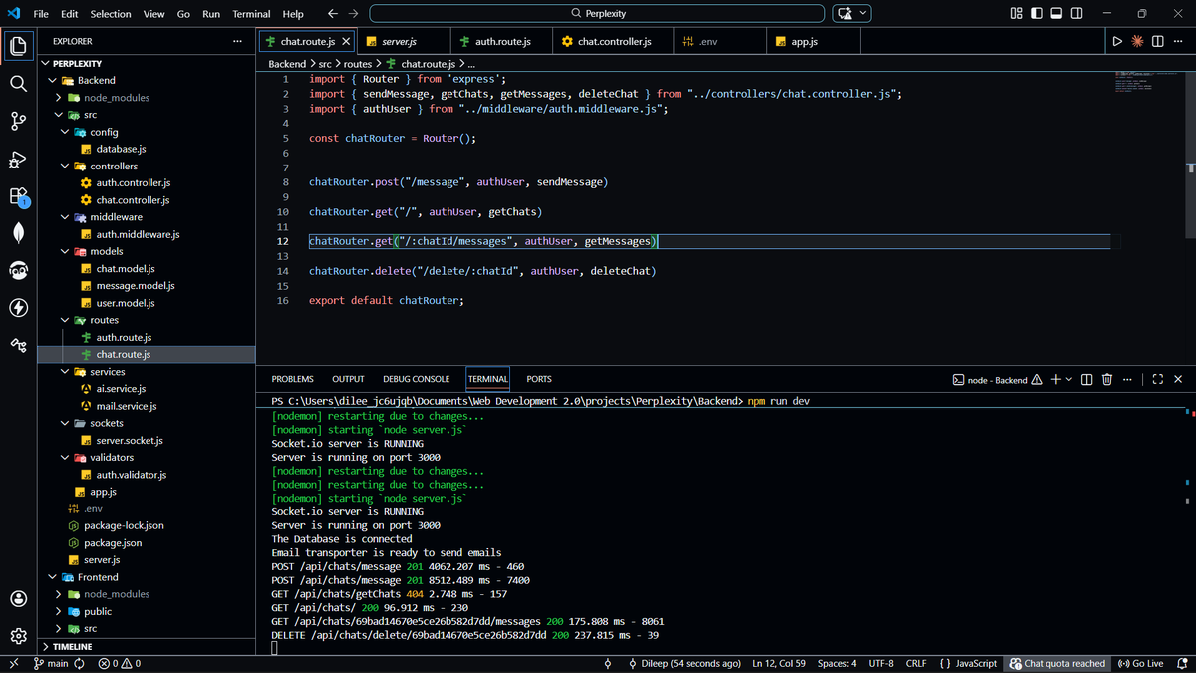Switch to the DEBUG CONSOLE panel tab
Screen dimensions: 1196x673
417,379
